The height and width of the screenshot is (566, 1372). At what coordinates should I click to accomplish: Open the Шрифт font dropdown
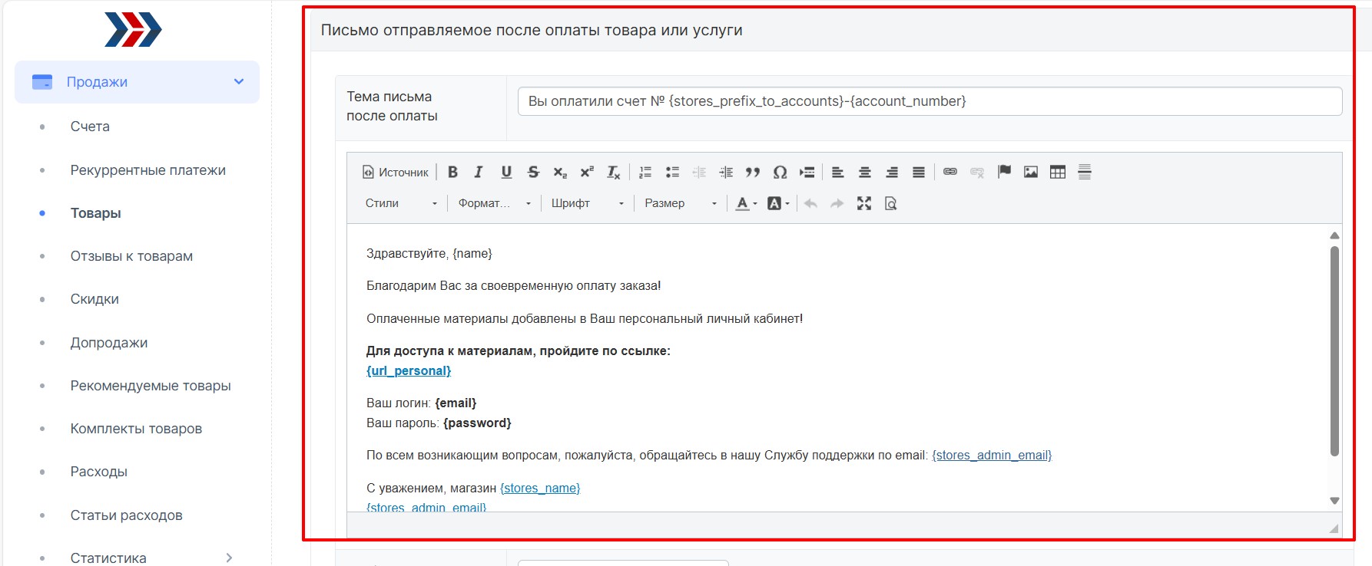click(587, 203)
